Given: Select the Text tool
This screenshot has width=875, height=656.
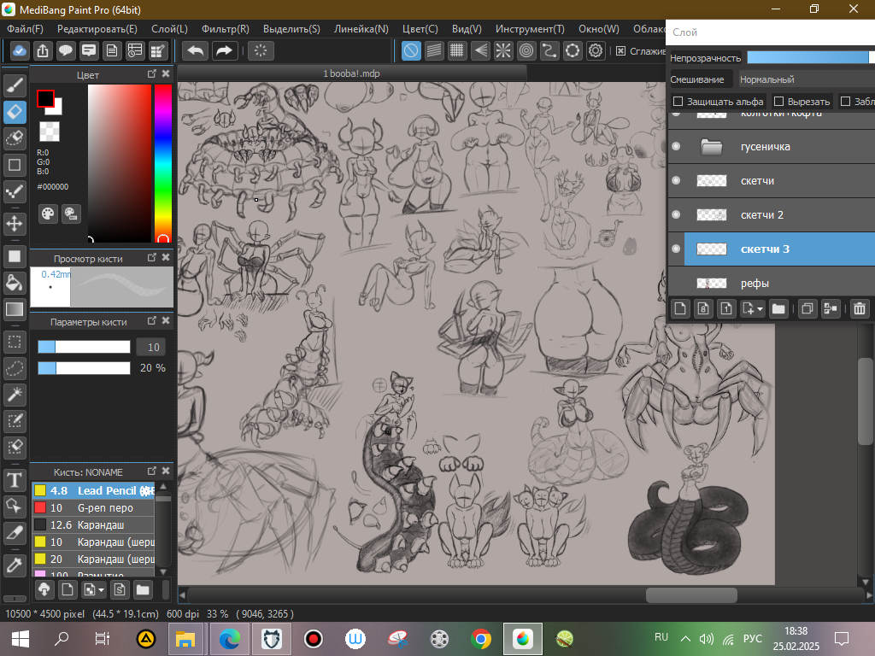Looking at the screenshot, I should 15,480.
